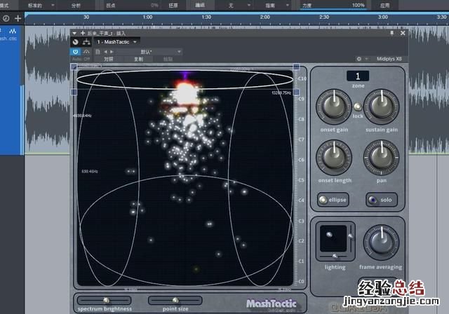Click the 复制 copy button
This screenshot has width=449, height=314.
[x=139, y=59]
